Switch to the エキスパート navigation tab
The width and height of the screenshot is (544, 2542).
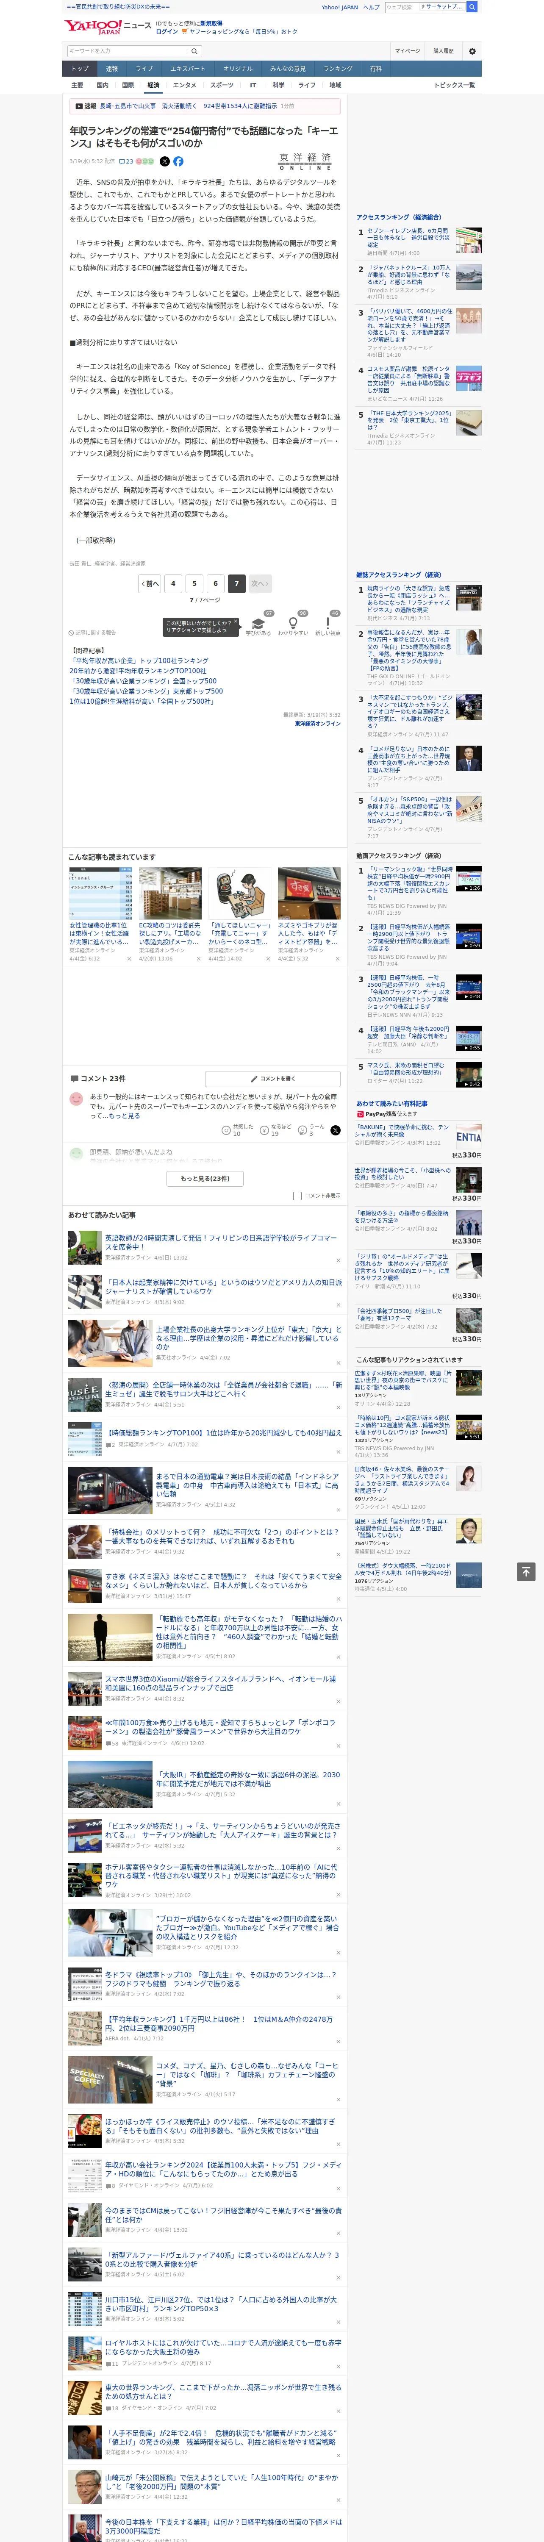(188, 69)
